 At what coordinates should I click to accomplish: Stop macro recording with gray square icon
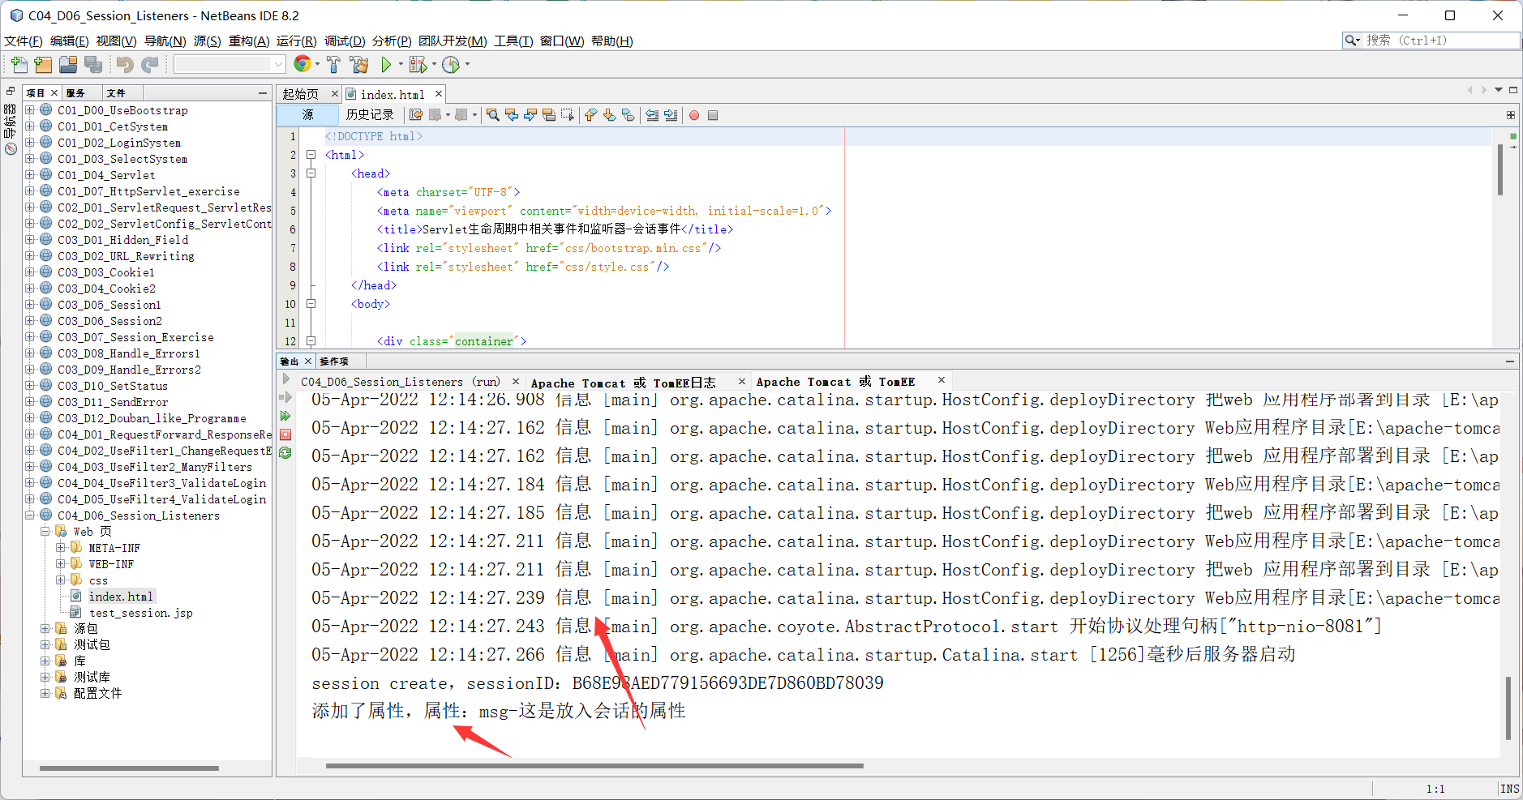[713, 115]
